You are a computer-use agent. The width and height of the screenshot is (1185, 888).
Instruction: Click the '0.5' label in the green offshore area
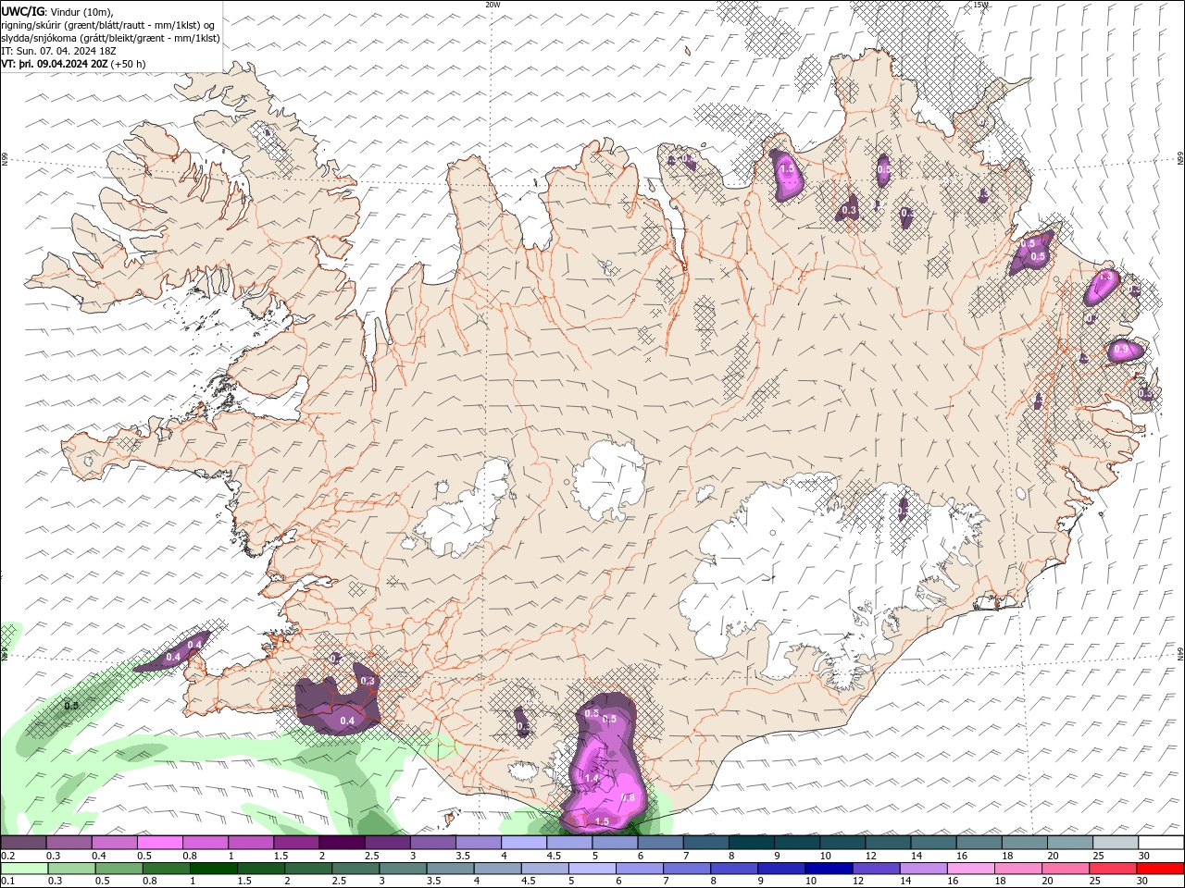(71, 706)
